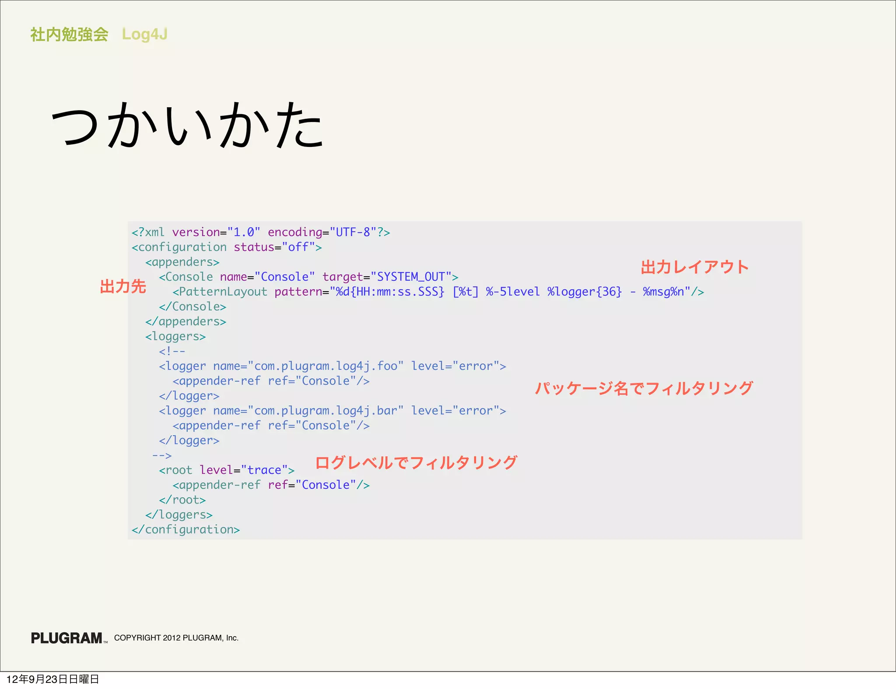This screenshot has height=689, width=896.
Task: Click the closing </Console> tag
Action: [x=192, y=306]
